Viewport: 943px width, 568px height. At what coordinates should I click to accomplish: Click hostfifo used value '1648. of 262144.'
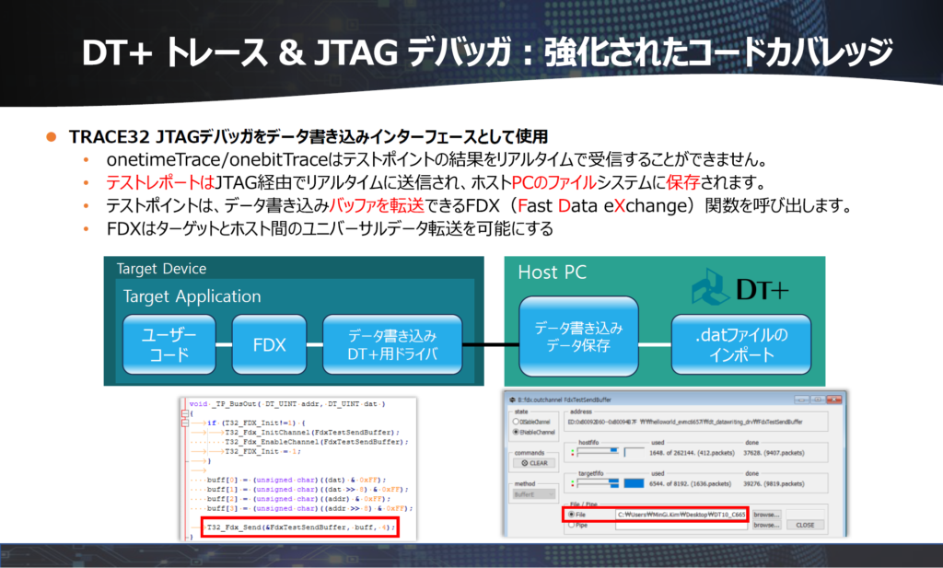(692, 453)
